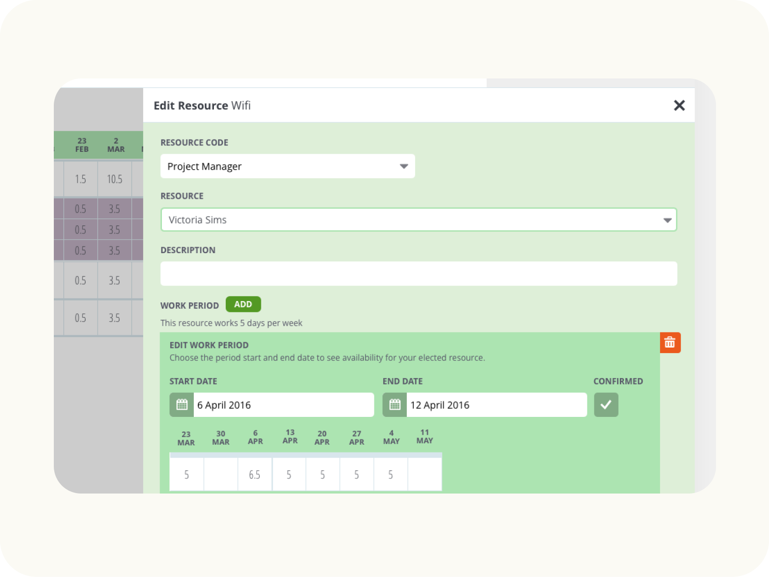Screen dimensions: 769x577
Task: Expand the Resource dropdown showing Victoria Sims
Action: click(x=419, y=220)
